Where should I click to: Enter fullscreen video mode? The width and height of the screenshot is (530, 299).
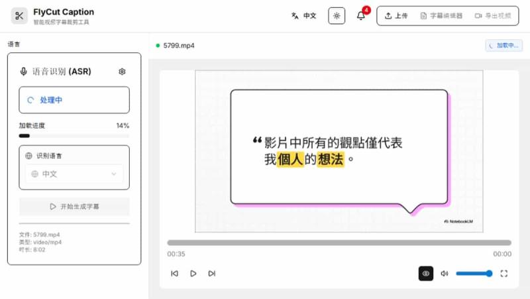pos(504,273)
